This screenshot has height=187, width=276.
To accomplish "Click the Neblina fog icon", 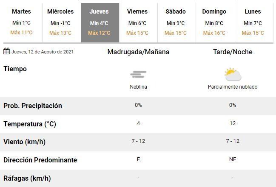I will 138,75.
